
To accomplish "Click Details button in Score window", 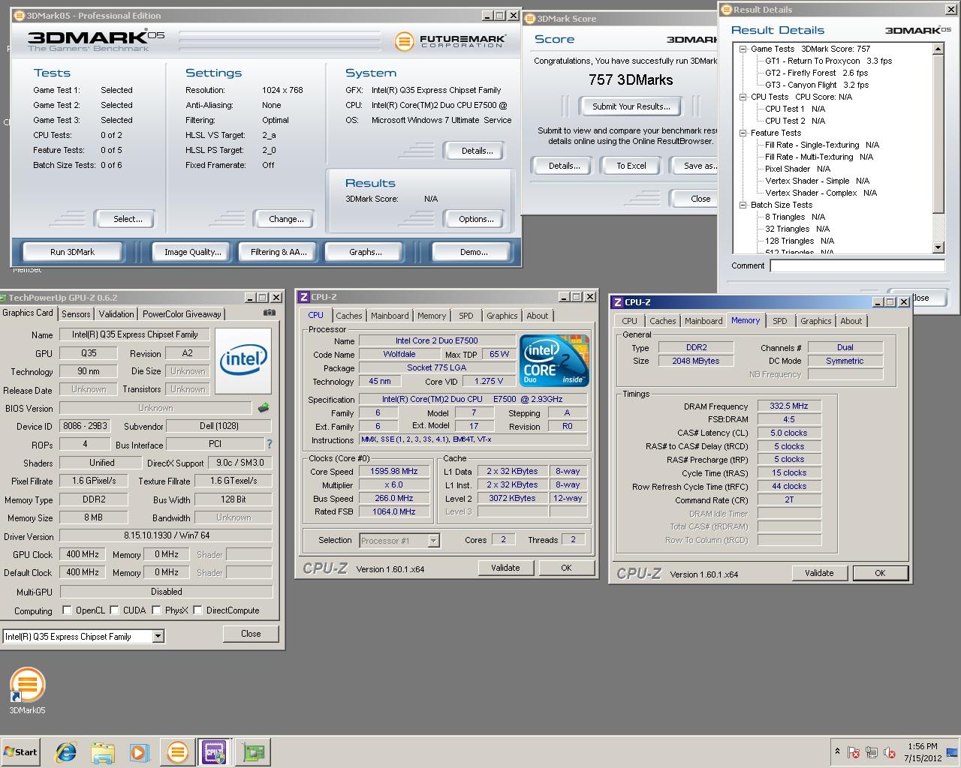I will (x=564, y=166).
